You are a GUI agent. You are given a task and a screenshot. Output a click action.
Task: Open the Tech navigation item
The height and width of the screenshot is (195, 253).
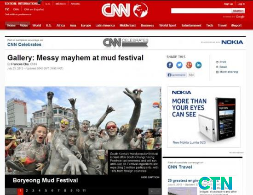click(210, 25)
